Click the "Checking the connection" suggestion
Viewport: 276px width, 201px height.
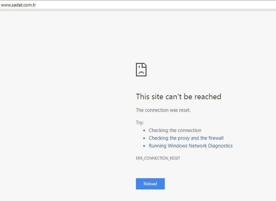[x=175, y=130]
